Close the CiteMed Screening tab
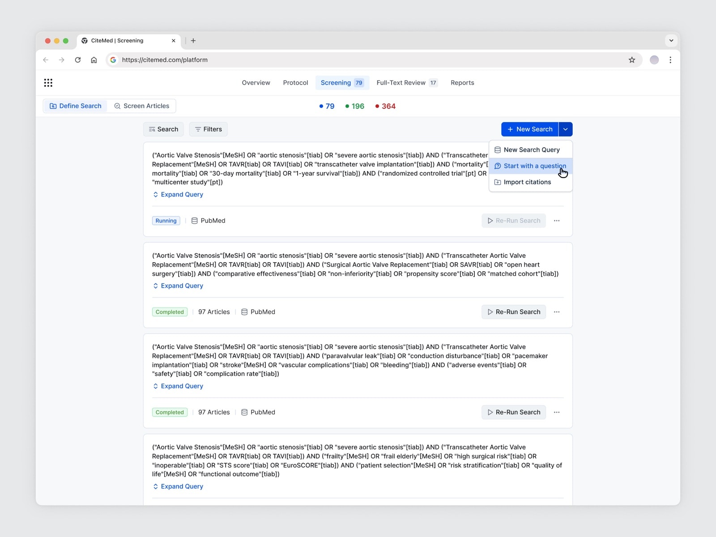The image size is (716, 537). pyautogui.click(x=174, y=41)
